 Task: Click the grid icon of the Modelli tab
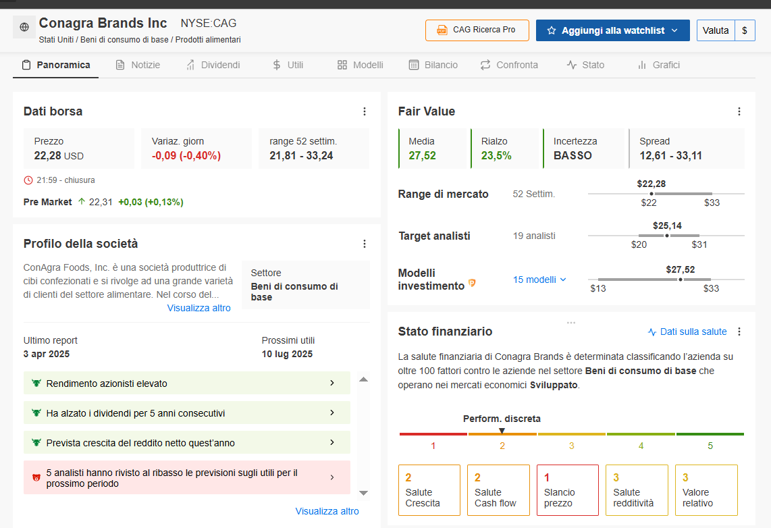pos(342,65)
